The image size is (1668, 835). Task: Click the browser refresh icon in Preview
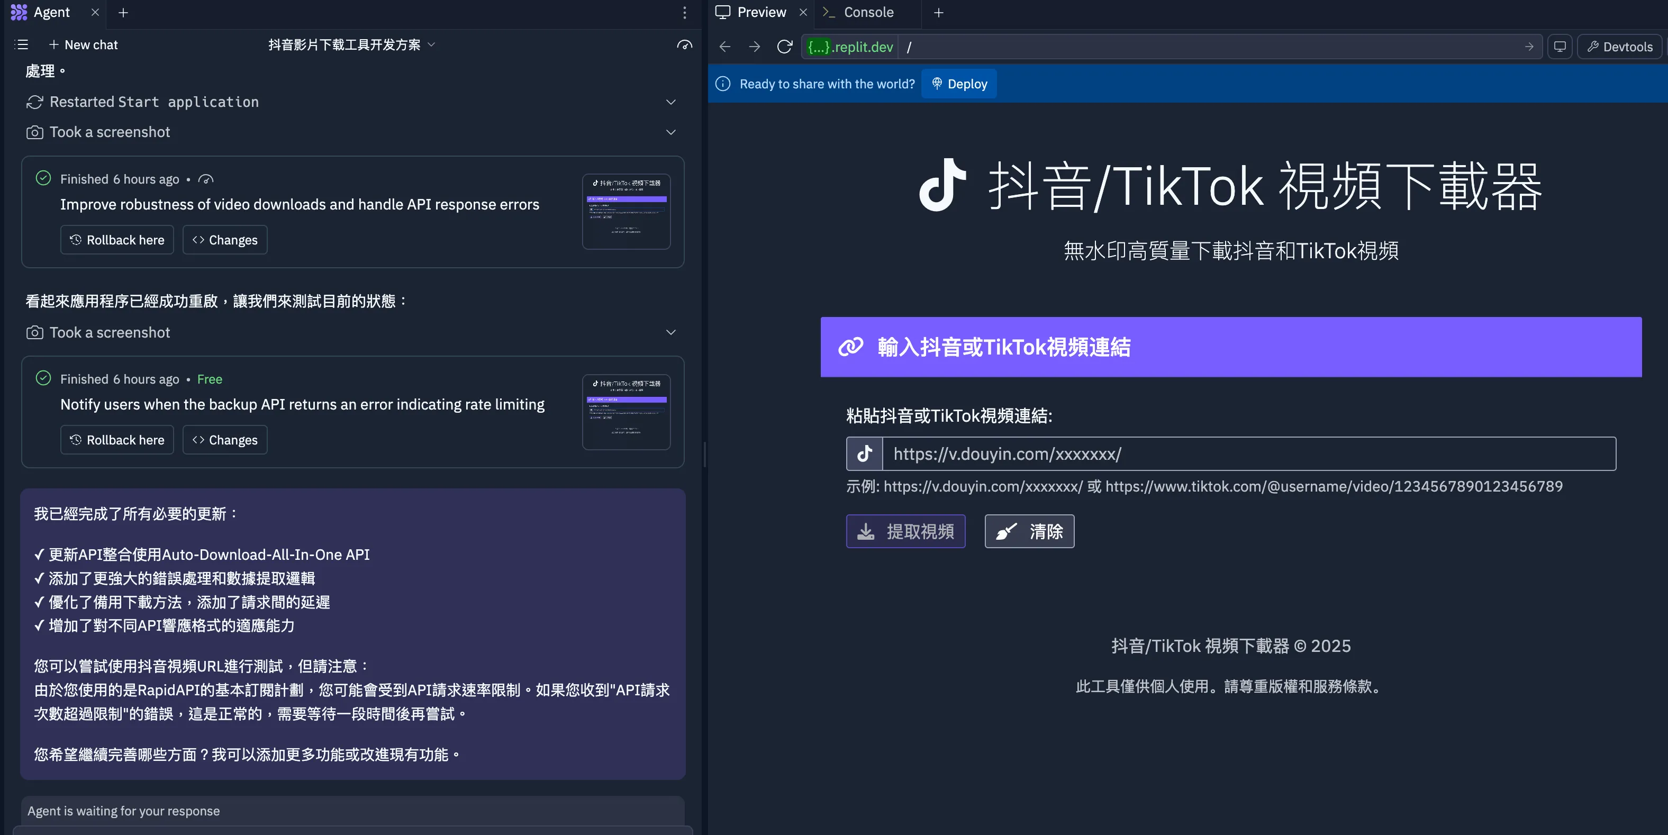pos(784,47)
